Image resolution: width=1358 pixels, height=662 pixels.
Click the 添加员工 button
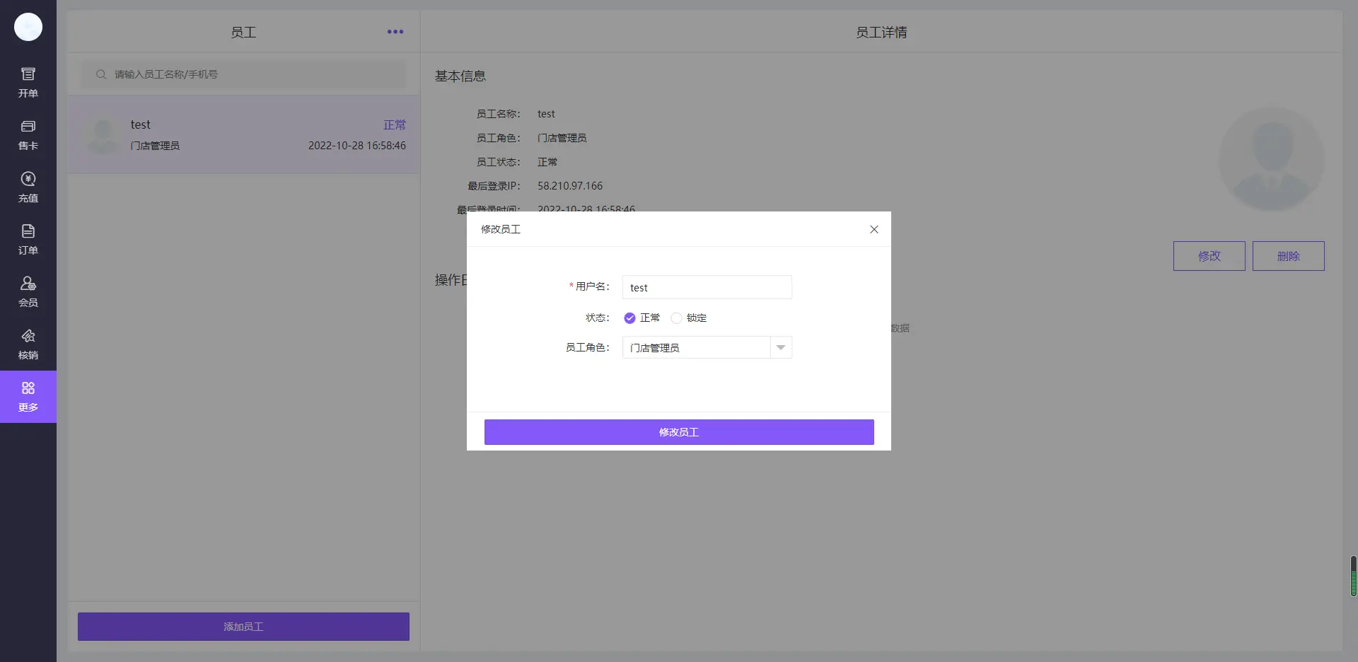[x=243, y=627]
